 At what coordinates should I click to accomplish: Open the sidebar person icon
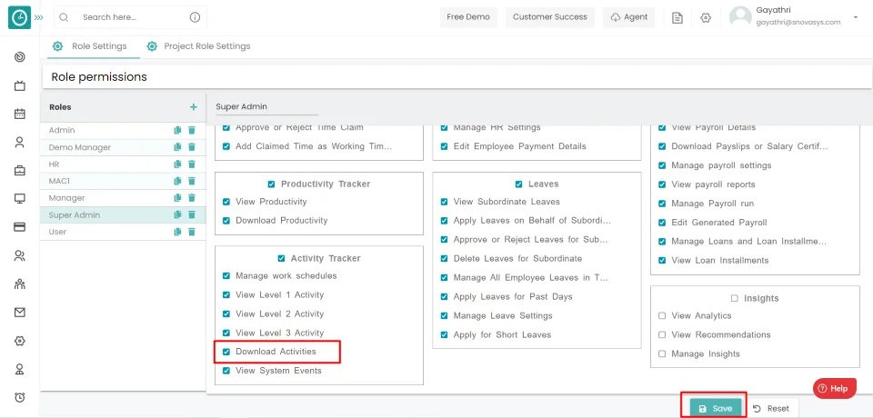[19, 142]
